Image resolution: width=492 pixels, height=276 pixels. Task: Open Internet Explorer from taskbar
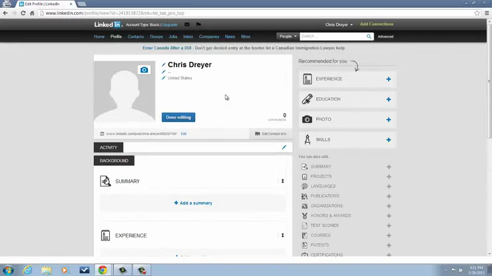coord(28,270)
